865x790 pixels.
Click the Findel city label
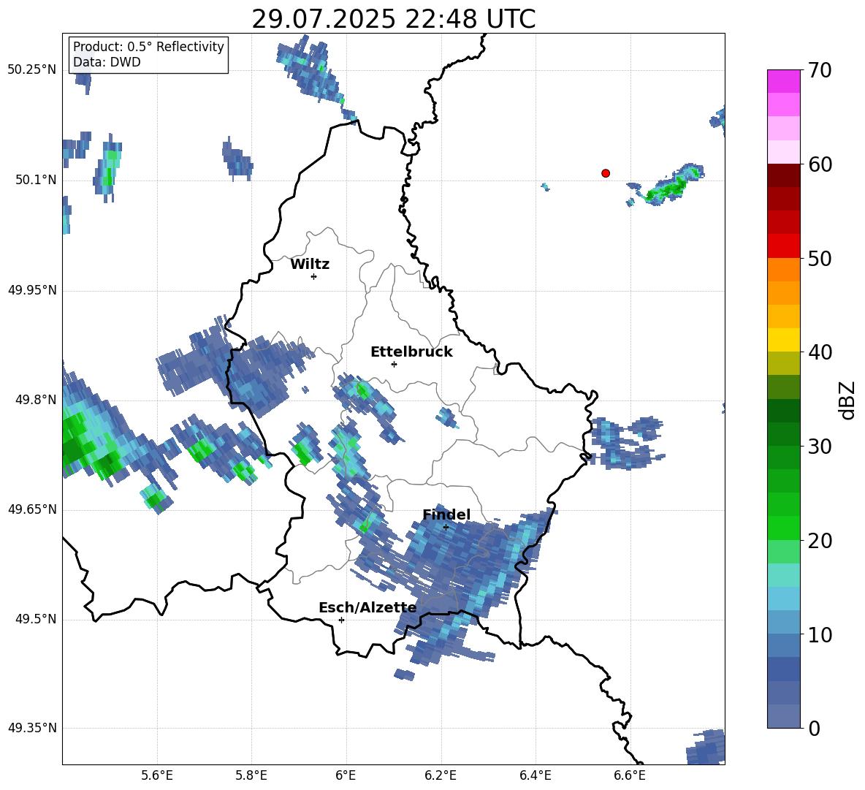point(446,514)
